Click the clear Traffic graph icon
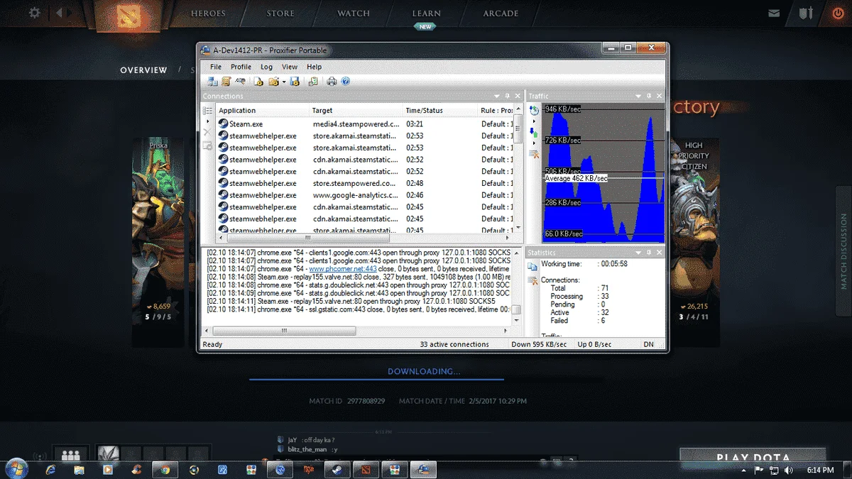The image size is (852, 479). pyautogui.click(x=534, y=154)
